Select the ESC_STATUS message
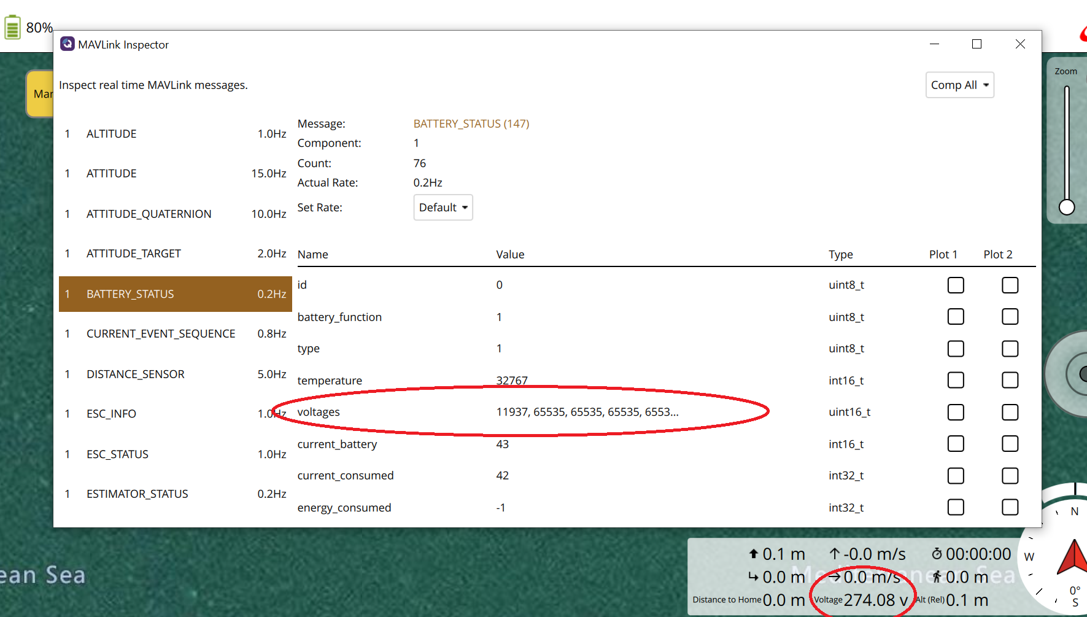Viewport: 1087px width, 617px height. (176, 454)
